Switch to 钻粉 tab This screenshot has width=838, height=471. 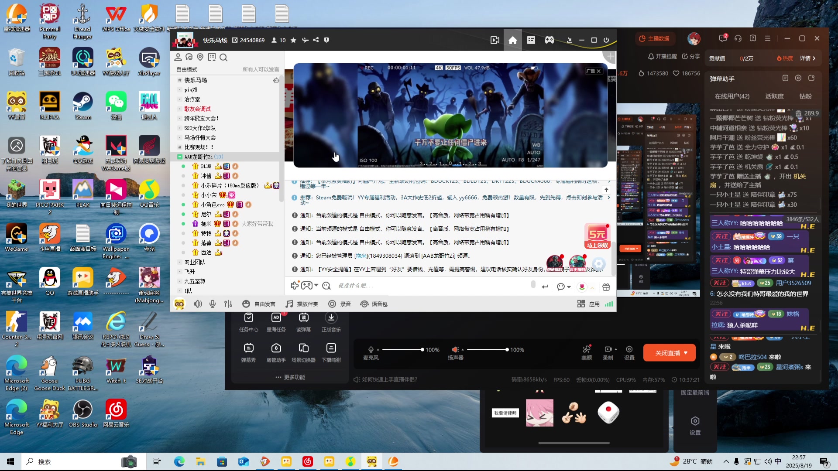point(805,96)
